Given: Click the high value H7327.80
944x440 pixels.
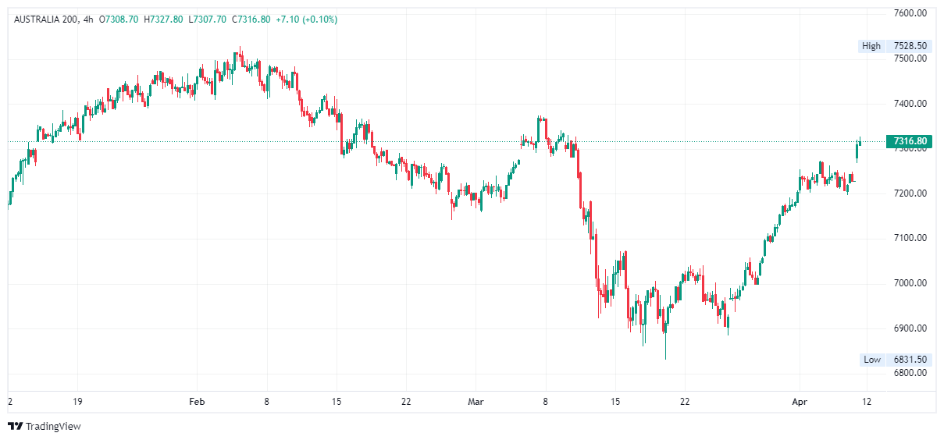Looking at the screenshot, I should pyautogui.click(x=163, y=20).
